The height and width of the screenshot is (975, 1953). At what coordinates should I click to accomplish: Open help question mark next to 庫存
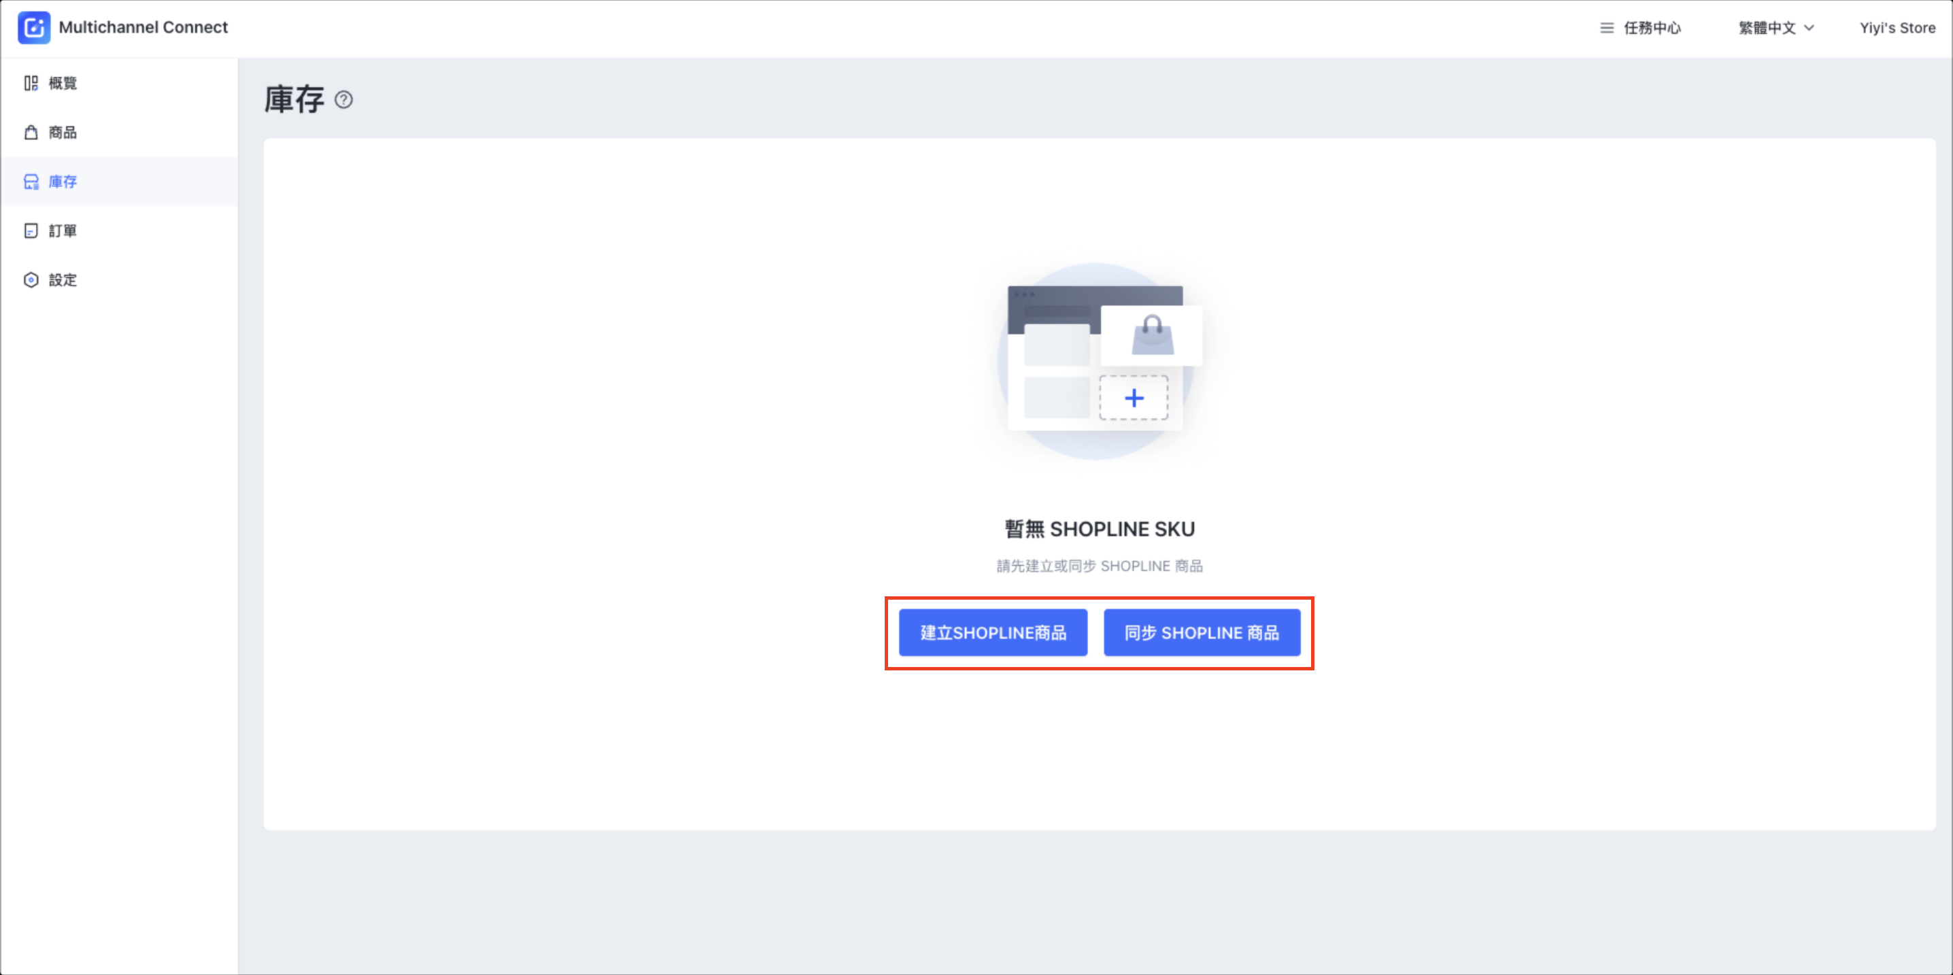click(x=343, y=100)
